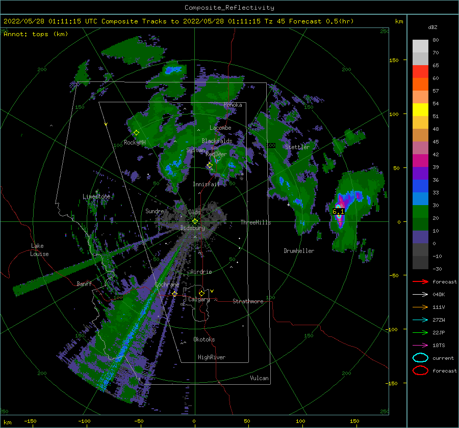Viewport: 459px width, 428px height.
Task: Click the Drumheller city label
Action: pyautogui.click(x=299, y=251)
